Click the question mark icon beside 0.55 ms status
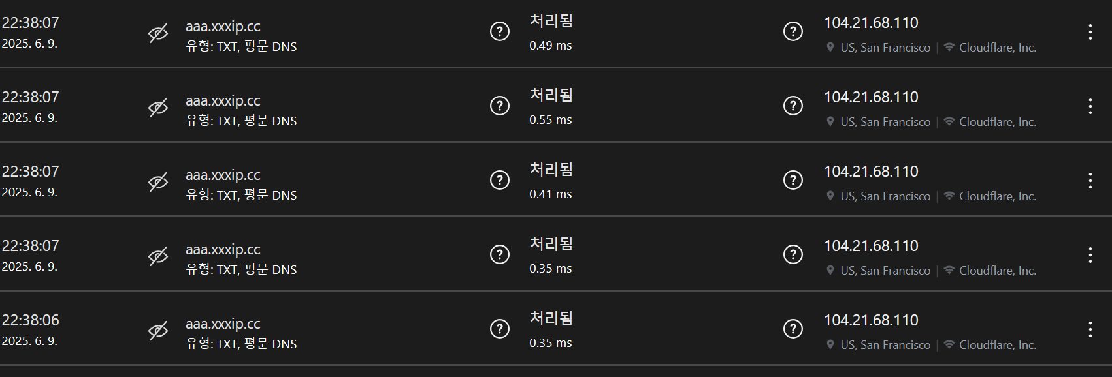The image size is (1112, 377). pos(500,105)
